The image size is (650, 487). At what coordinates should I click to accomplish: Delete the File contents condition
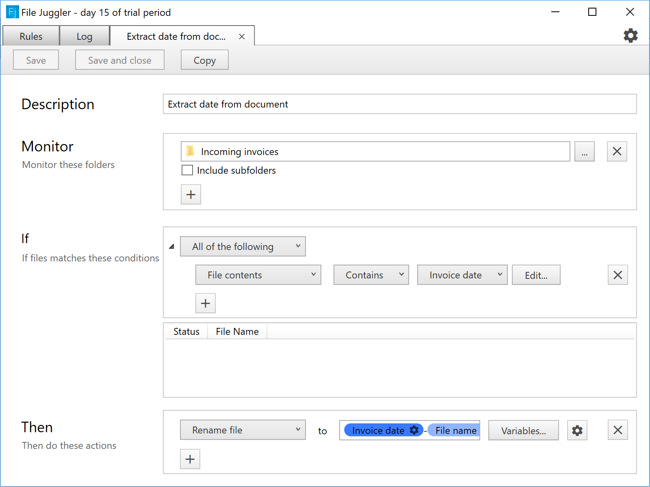tap(617, 275)
